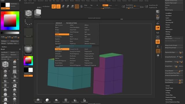The width and height of the screenshot is (185, 104).
Task: Choose the SnakeSphere brush in Brush palette
Action: (5, 81)
